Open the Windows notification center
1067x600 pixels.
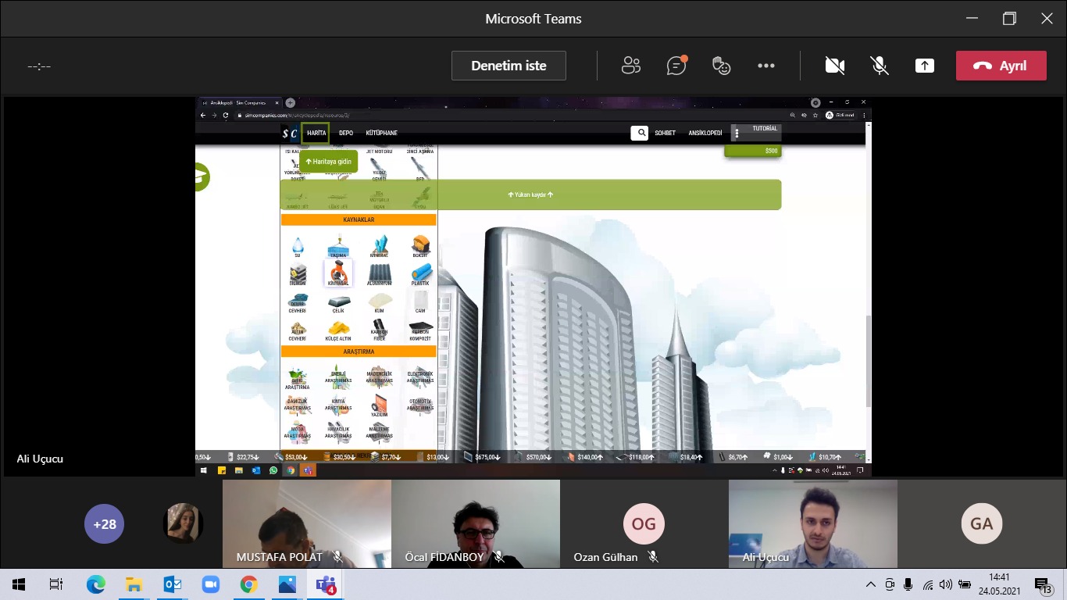[x=1043, y=584]
